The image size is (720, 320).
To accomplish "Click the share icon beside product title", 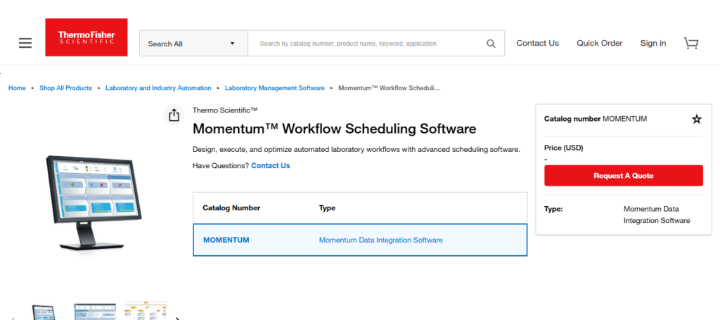I will 174,115.
